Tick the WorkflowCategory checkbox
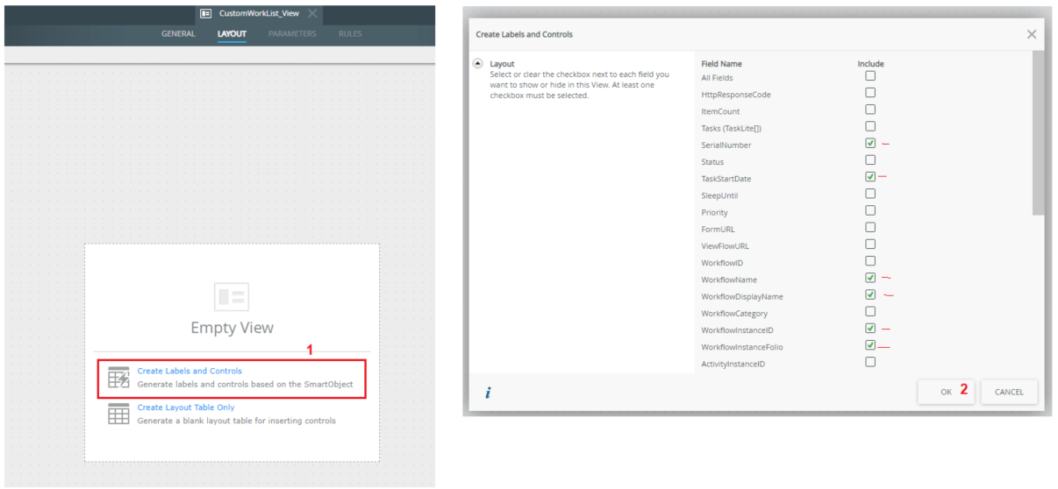 pyautogui.click(x=870, y=311)
